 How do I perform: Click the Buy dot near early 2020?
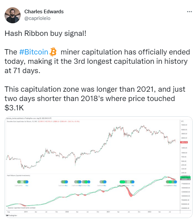point(66,182)
